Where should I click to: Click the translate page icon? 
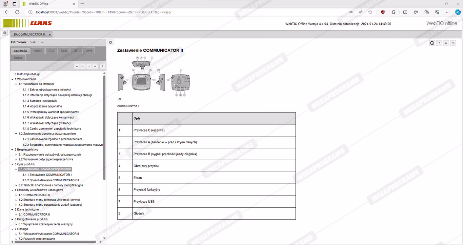pos(351,12)
